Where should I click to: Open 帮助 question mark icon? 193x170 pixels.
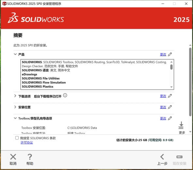[30, 157]
